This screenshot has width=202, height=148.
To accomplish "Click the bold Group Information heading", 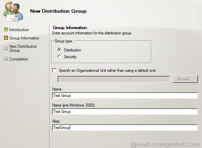I will point(70,28).
